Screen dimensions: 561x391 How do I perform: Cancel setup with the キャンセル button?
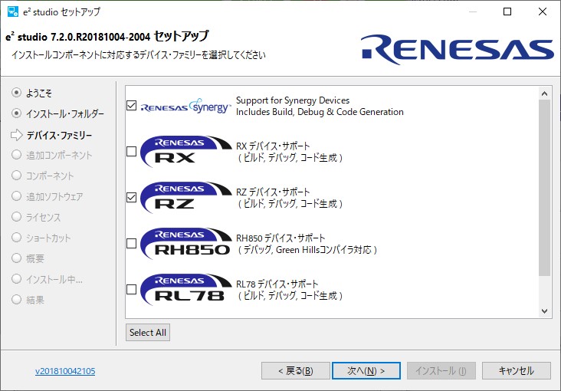point(517,370)
